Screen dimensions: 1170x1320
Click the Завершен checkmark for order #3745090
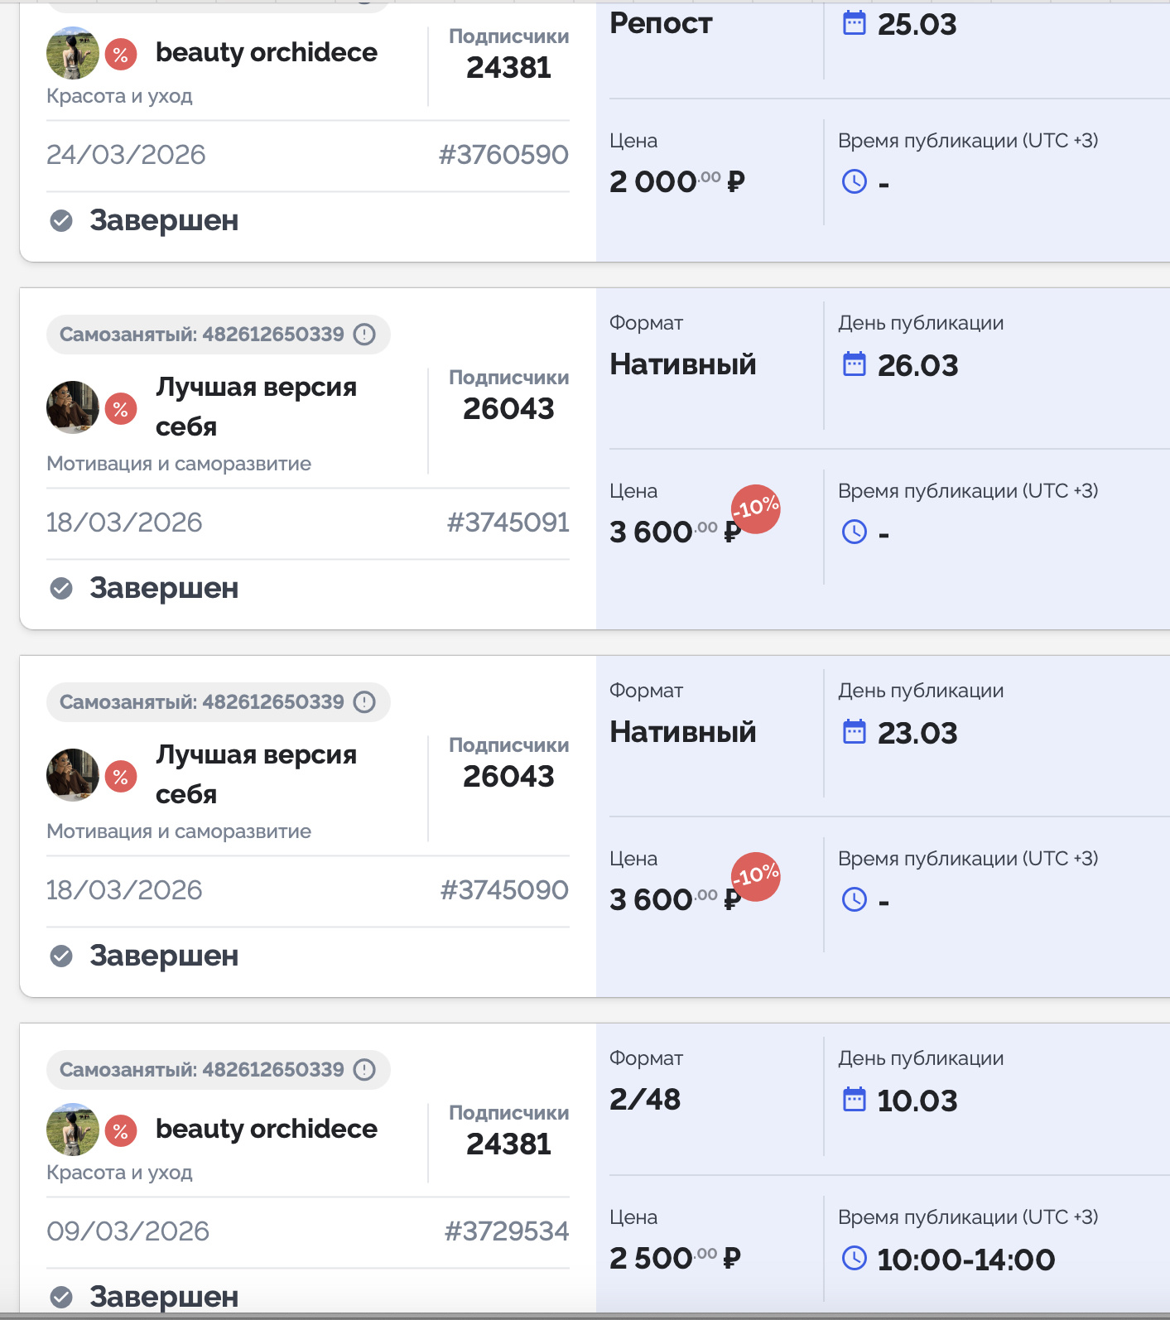[61, 956]
